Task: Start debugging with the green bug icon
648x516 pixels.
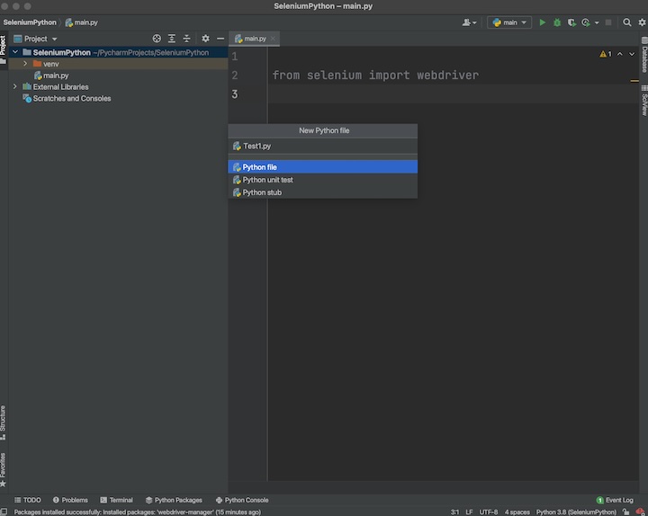Action: coord(556,22)
